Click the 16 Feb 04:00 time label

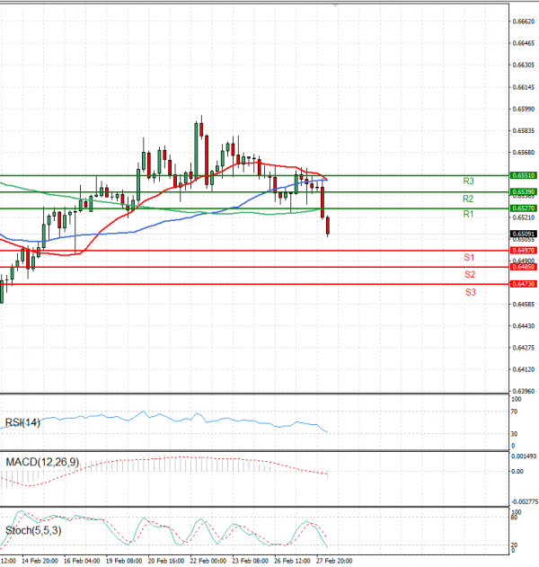(82, 561)
